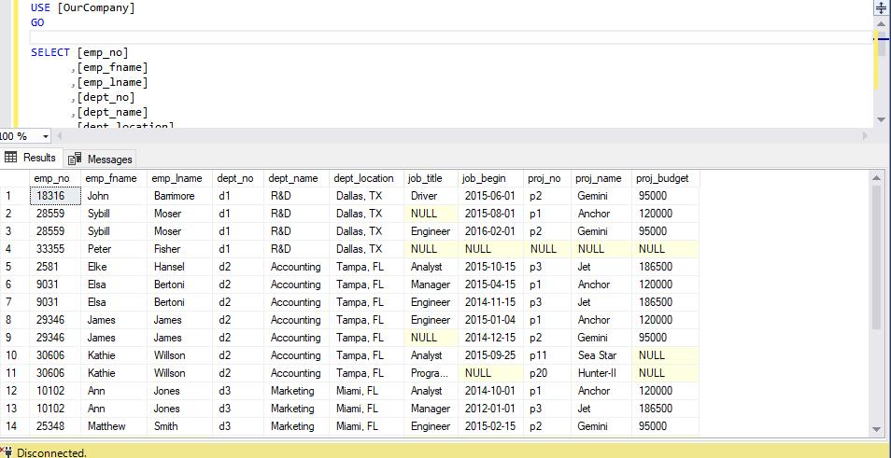Click the query editor scroll-down arrow
This screenshot has width=891, height=458.
881,119
